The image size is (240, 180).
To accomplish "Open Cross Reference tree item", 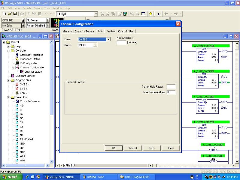I will click(30, 101).
